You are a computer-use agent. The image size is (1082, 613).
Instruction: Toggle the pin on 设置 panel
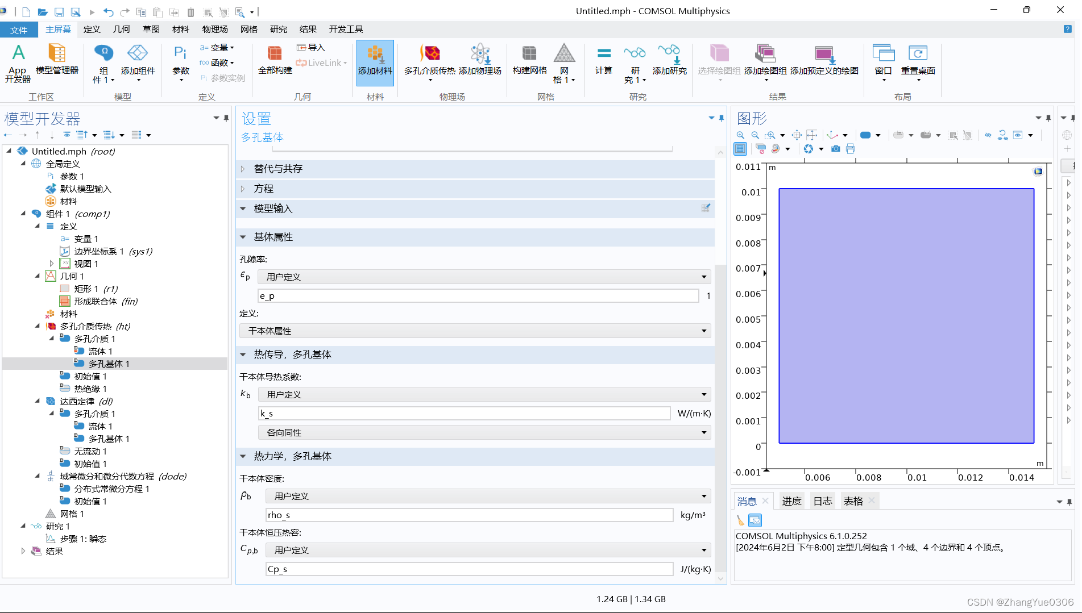point(722,118)
